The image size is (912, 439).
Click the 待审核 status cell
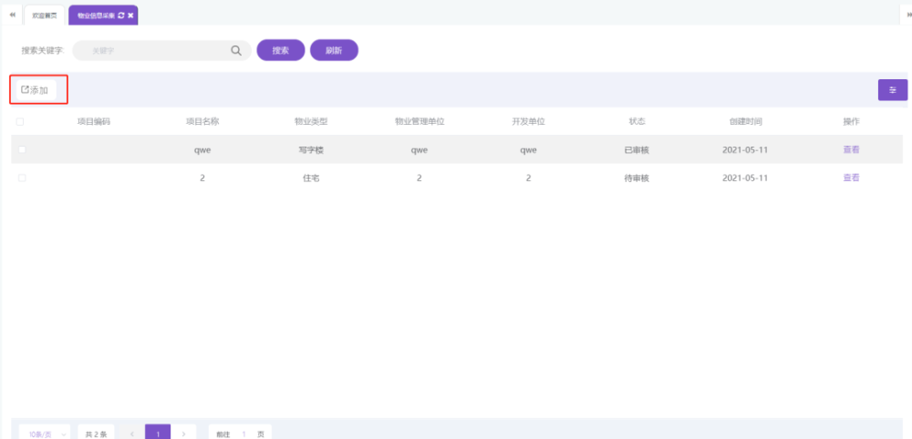[637, 179]
